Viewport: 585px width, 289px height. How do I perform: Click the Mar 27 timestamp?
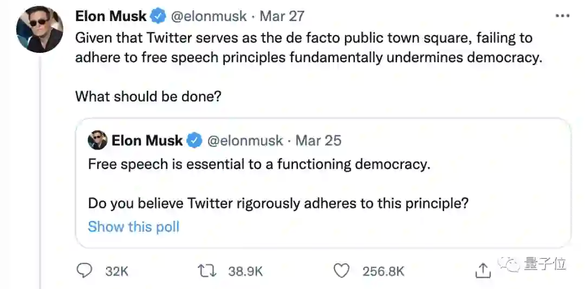point(282,16)
